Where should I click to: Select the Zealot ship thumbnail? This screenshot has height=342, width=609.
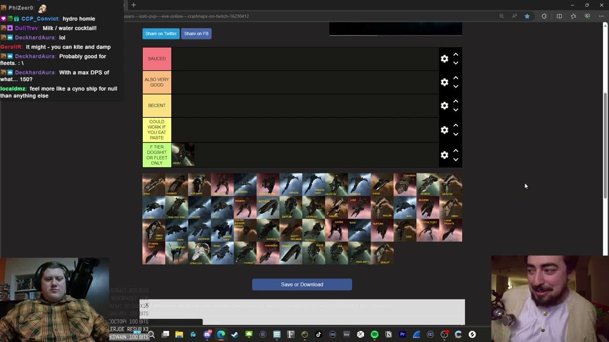pyautogui.click(x=383, y=253)
